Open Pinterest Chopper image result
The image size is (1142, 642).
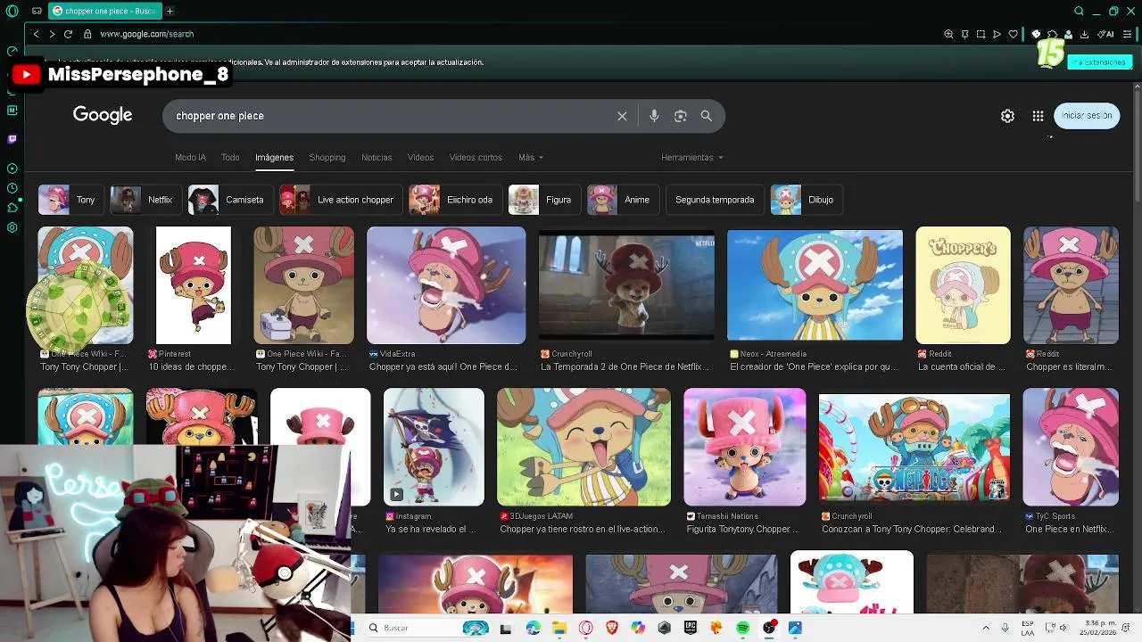193,285
